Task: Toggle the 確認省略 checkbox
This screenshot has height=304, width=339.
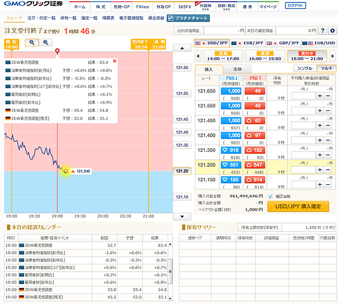Action: tap(271, 196)
